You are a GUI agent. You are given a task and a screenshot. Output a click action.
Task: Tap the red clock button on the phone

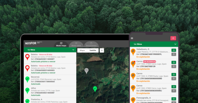click(173, 38)
